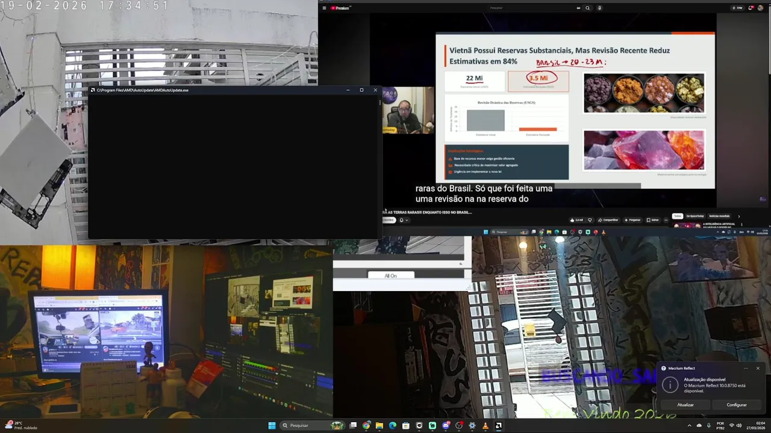Select the Todos filter chip
This screenshot has width=771, height=433.
coord(678,216)
